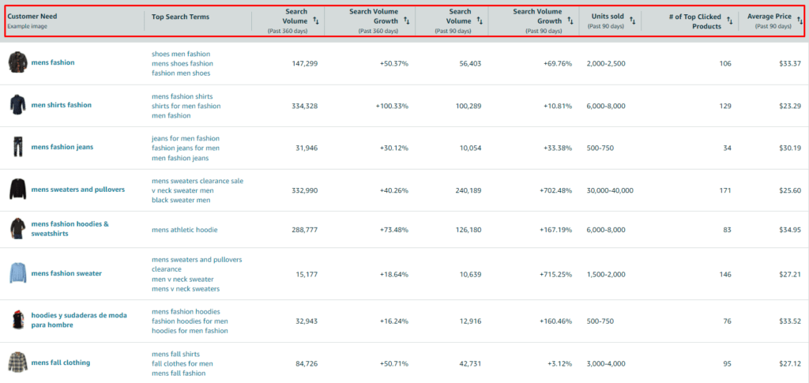Click the Units sold column header text
The width and height of the screenshot is (809, 383).
608,17
